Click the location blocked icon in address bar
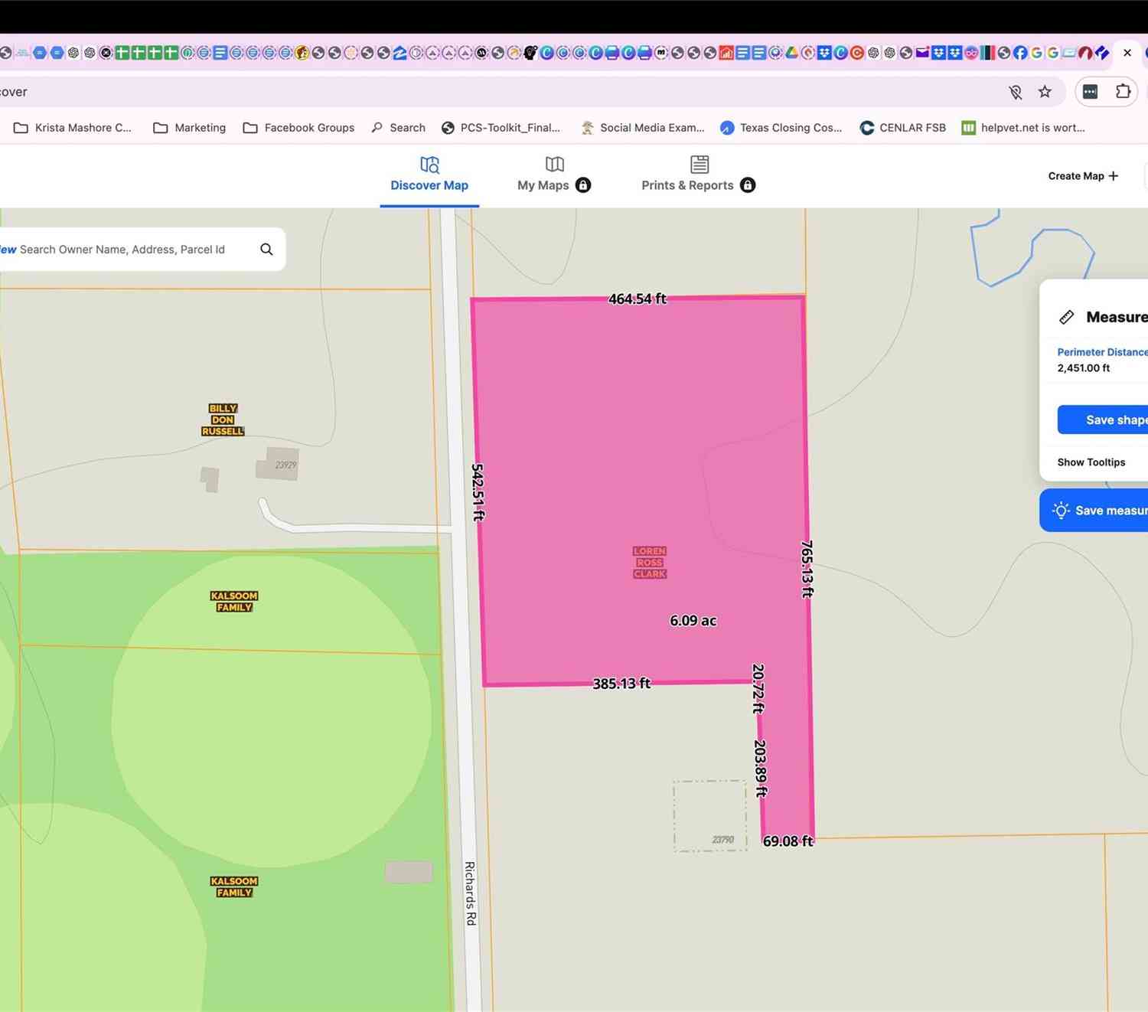This screenshot has width=1148, height=1012. pyautogui.click(x=1016, y=92)
